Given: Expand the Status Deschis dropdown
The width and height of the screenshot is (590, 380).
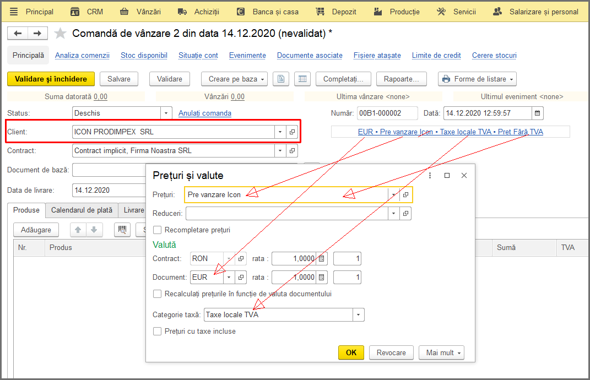Looking at the screenshot, I should [x=166, y=113].
